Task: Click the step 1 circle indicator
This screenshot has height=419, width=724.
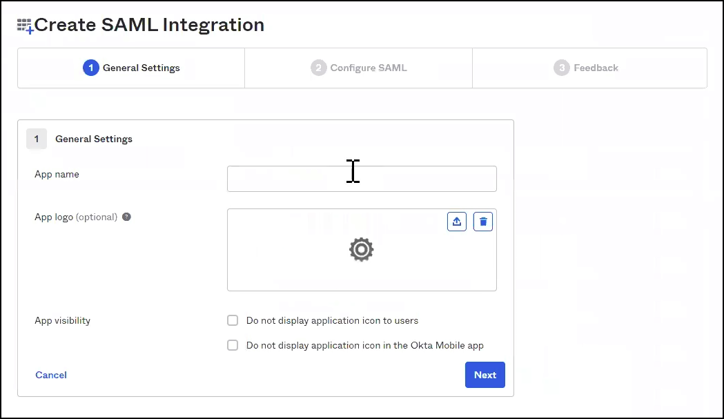Action: point(91,68)
